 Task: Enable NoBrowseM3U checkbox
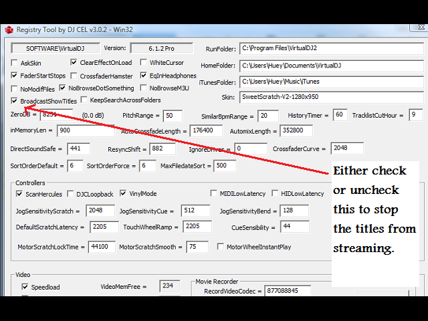[143, 88]
